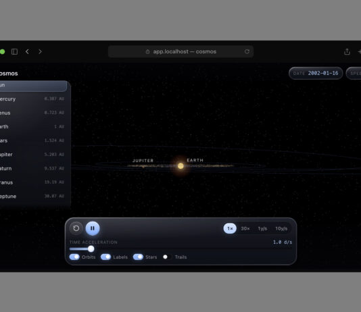Pause the simulation playback
The image size is (361, 312).
click(93, 228)
